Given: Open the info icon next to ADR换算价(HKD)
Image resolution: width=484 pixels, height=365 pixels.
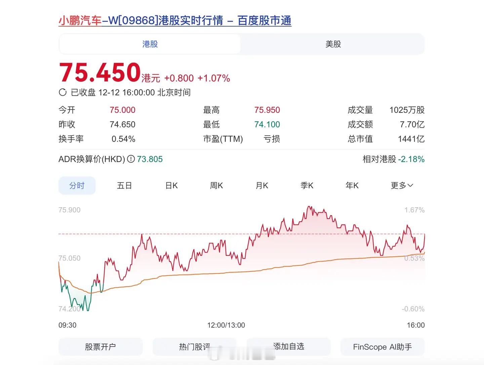Looking at the screenshot, I should click(131, 159).
